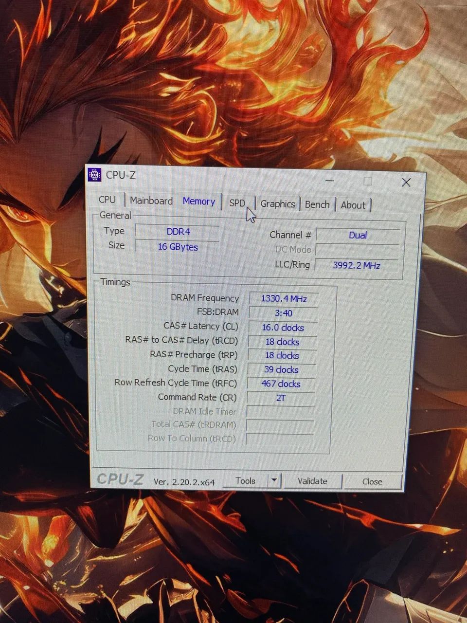Screen dimensions: 467x623
Task: Minimize the CPU-Z window
Action: tap(330, 181)
